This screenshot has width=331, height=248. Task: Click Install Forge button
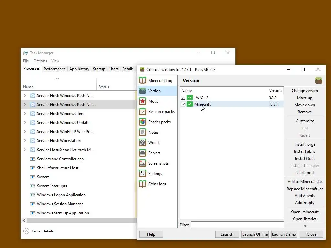pos(304,144)
